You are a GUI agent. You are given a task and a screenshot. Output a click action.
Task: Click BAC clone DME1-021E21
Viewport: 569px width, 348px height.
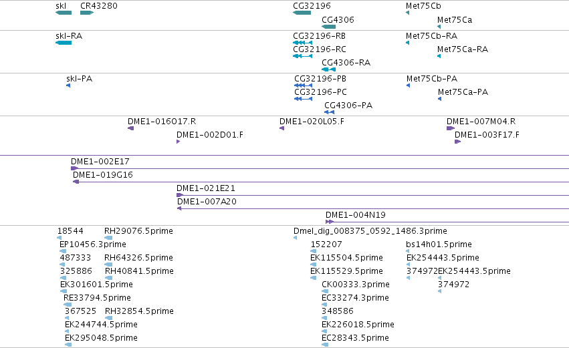pos(372,196)
